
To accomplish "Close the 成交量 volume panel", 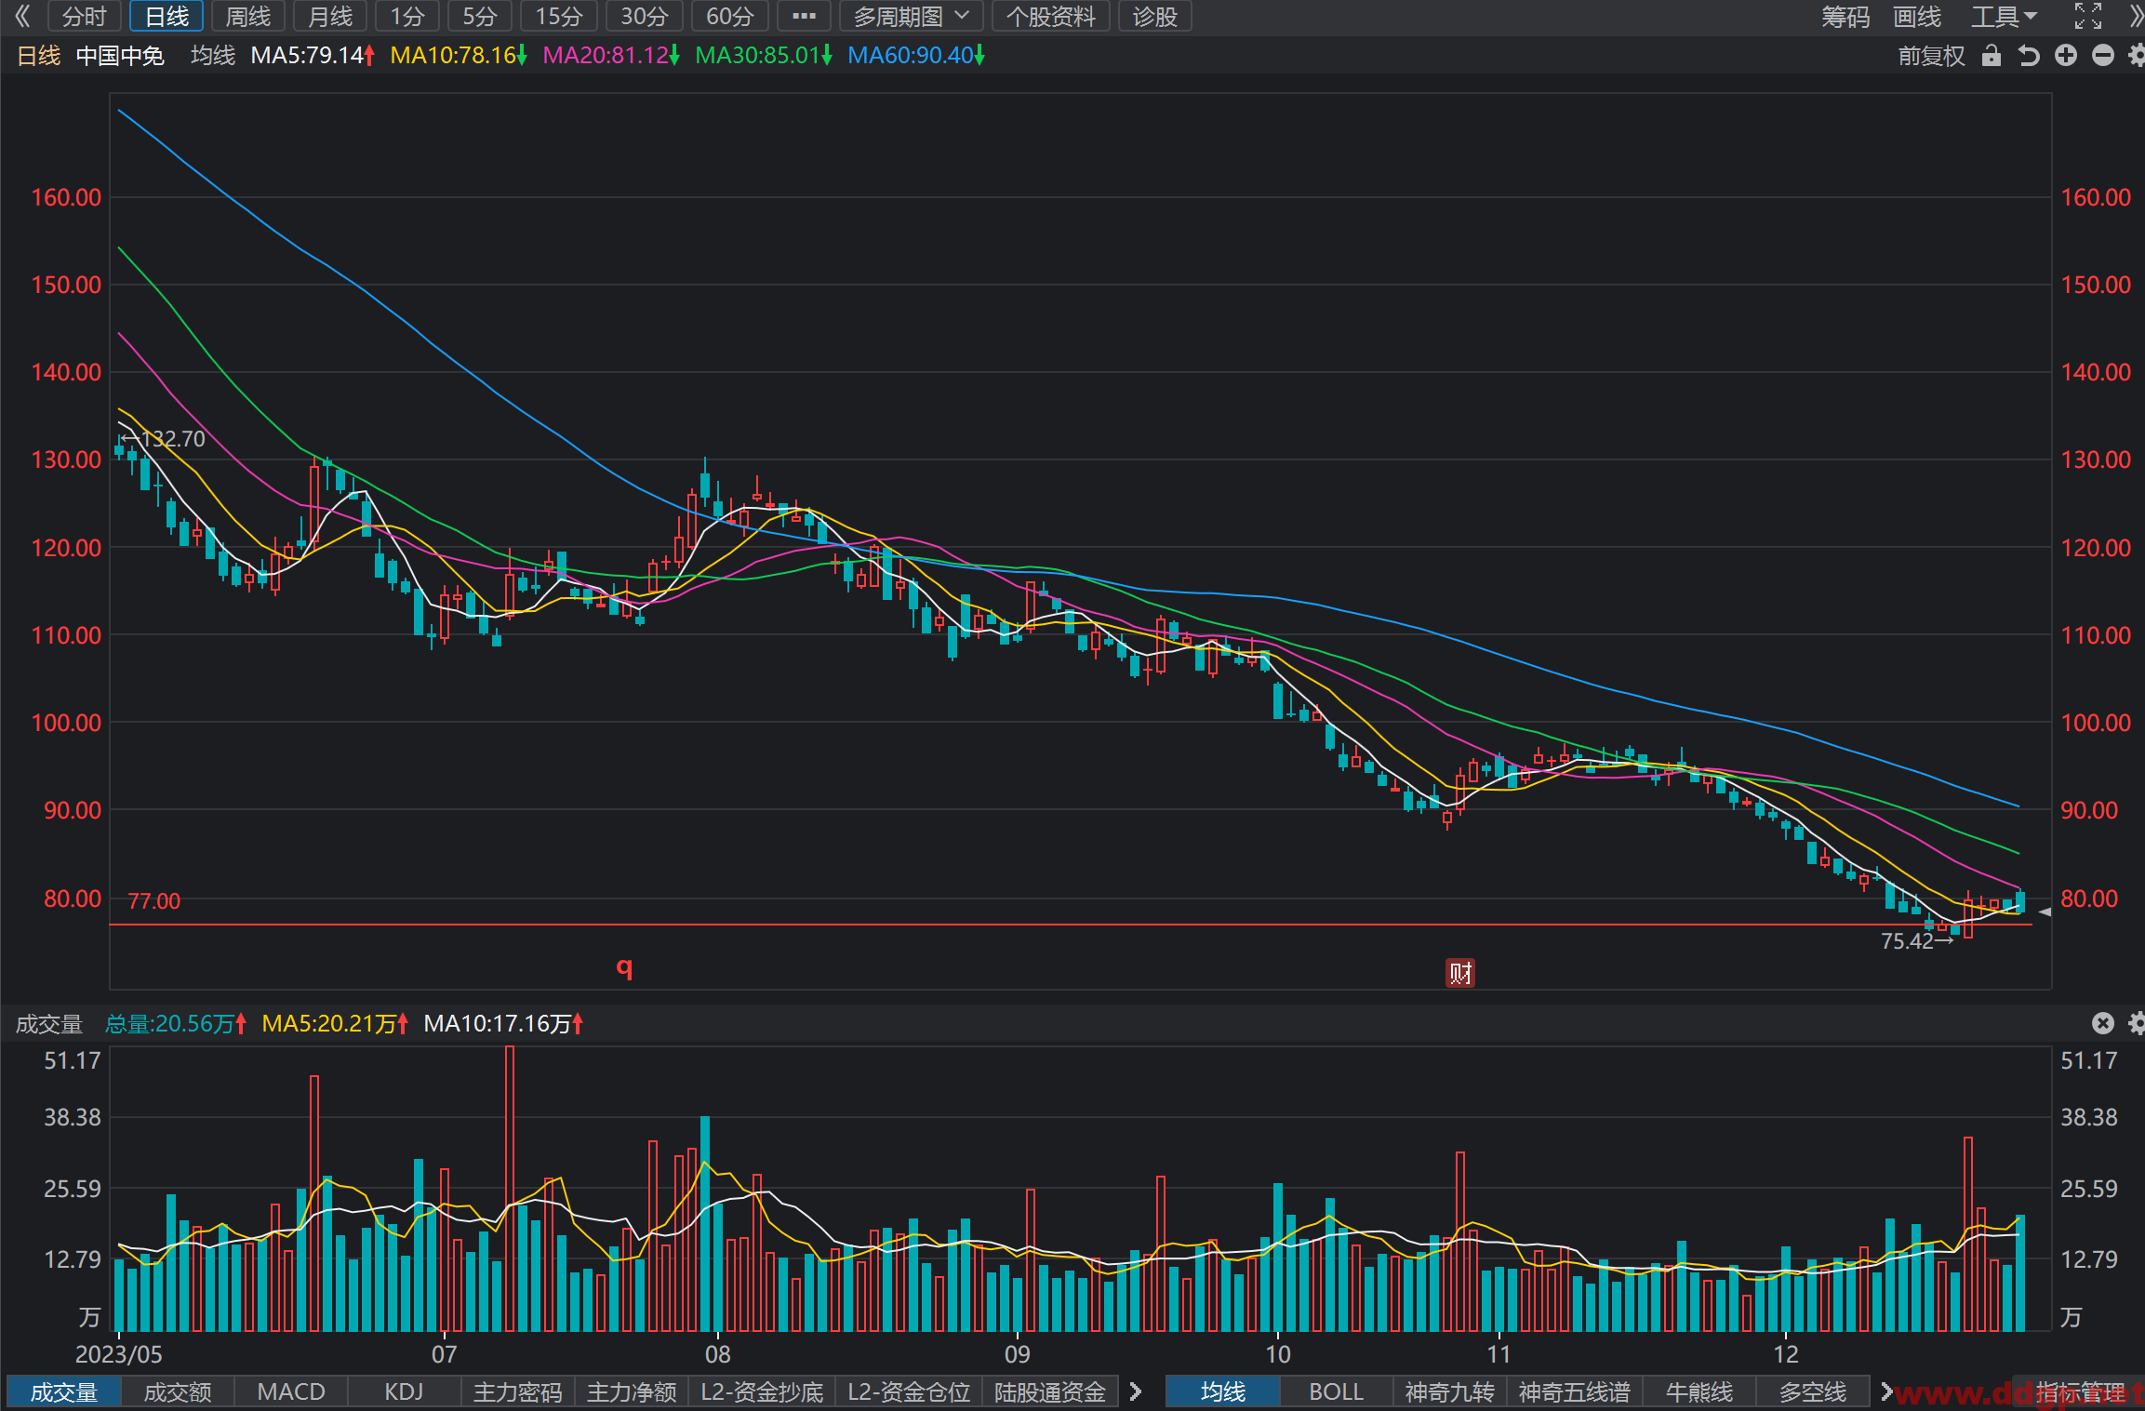I will [2103, 1023].
